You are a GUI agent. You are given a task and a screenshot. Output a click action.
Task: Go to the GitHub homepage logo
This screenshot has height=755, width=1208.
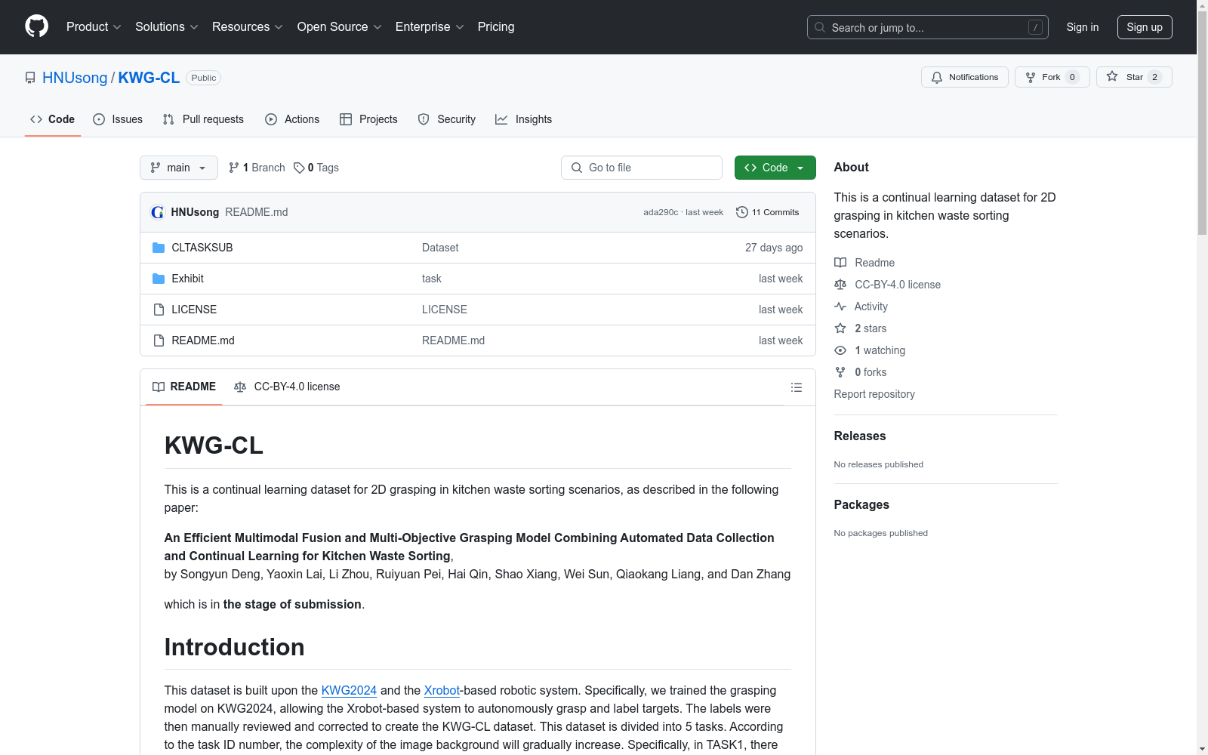tap(36, 26)
